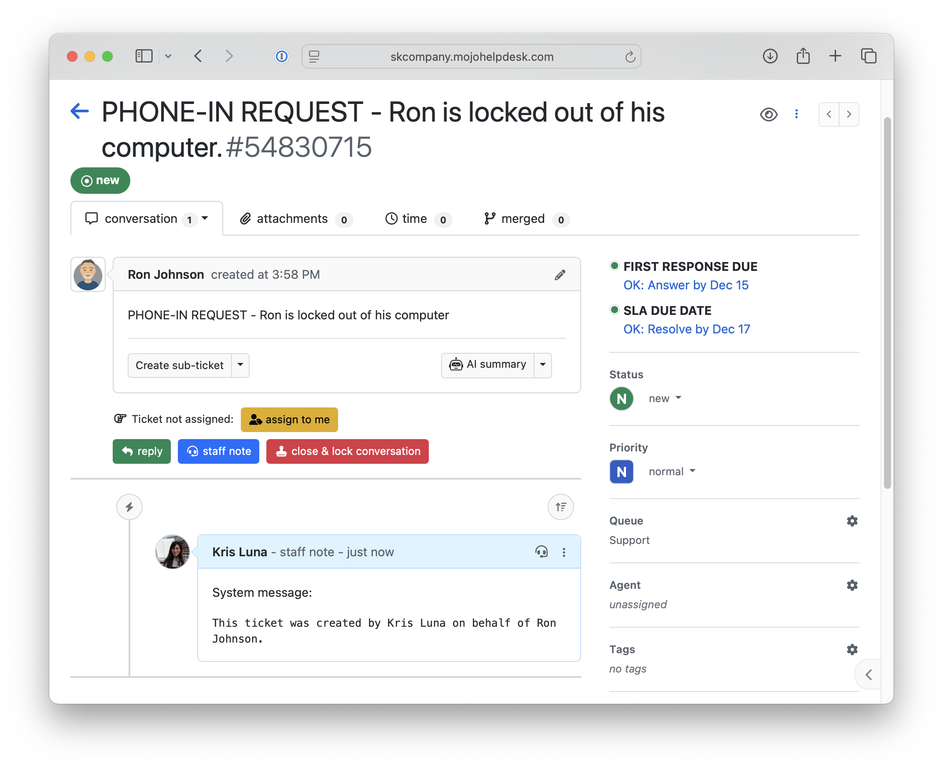
Task: Click the Agent gear settings icon
Action: [x=852, y=585]
